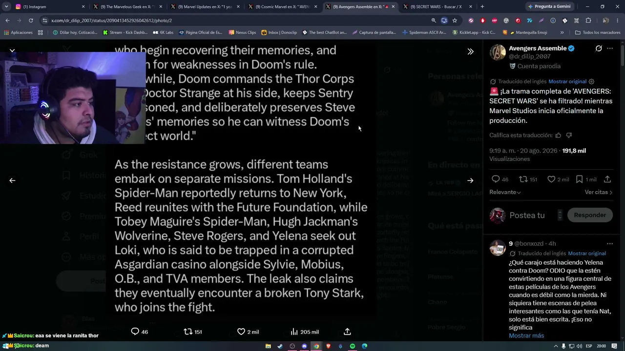This screenshot has width=625, height=351.
Task: Open the Relevante sort dropdown
Action: click(505, 192)
